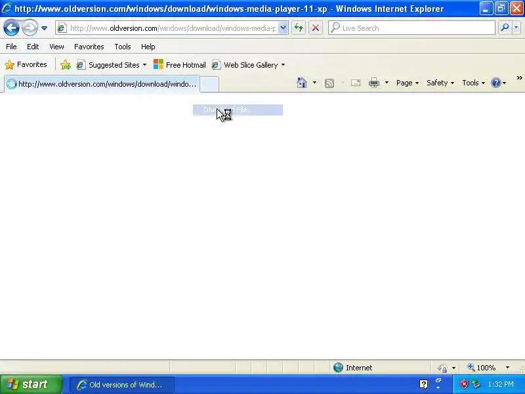Open the Safety command bar menu

(440, 83)
